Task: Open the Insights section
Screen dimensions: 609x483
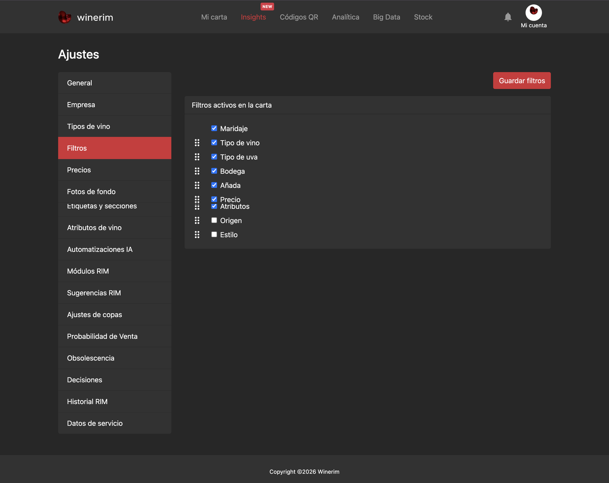Action: [253, 17]
